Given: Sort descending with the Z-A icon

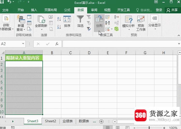Looking at the screenshot, I should pos(59,27).
